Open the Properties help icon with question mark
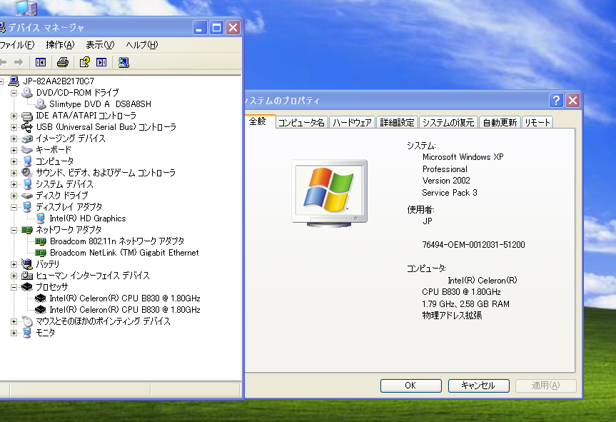 coord(84,62)
